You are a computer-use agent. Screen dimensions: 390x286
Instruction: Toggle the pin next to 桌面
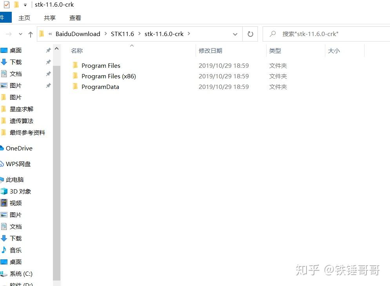(x=48, y=50)
